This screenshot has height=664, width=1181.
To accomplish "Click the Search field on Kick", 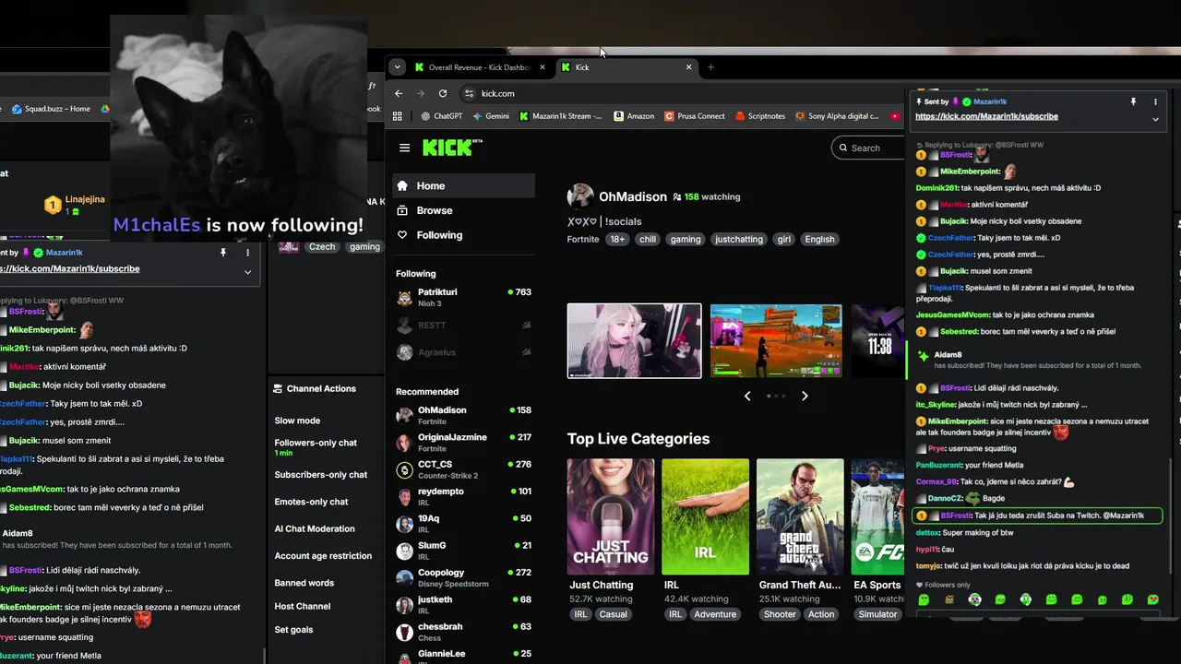I will pyautogui.click(x=867, y=148).
